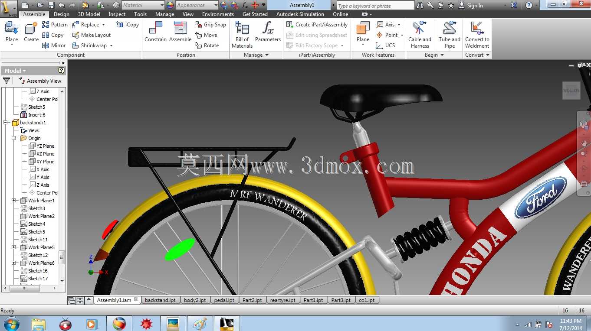This screenshot has height=331, width=591.
Task: Switch to backstand.ipt document tab
Action: (160, 300)
